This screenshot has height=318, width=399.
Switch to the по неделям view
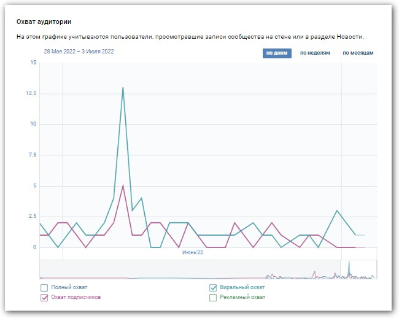(315, 53)
